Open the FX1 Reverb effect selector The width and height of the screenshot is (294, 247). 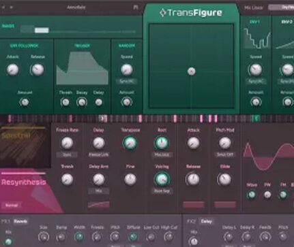click(x=20, y=221)
